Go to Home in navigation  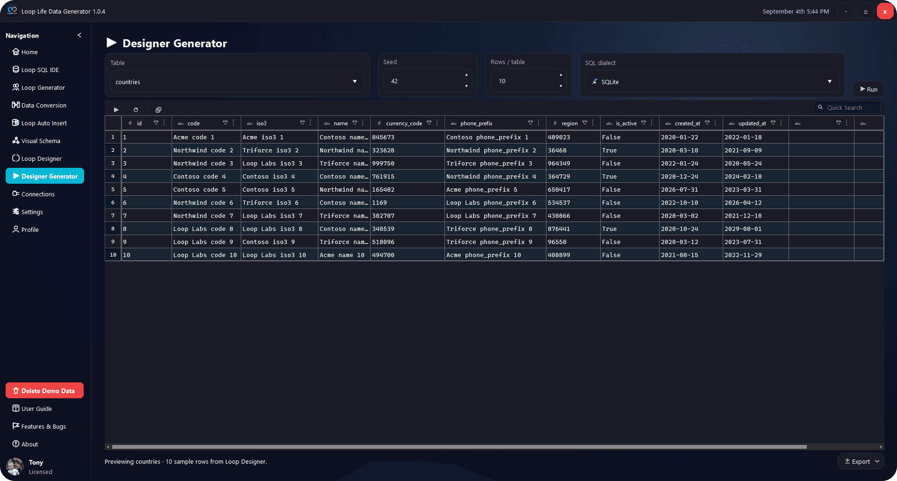(45, 52)
